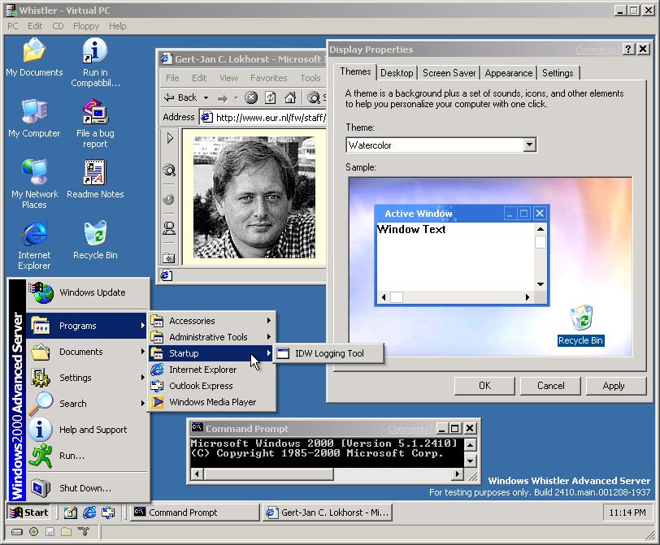Click the Command Prompt vertical scroll down arrow
Image resolution: width=660 pixels, height=545 pixels.
[x=470, y=461]
